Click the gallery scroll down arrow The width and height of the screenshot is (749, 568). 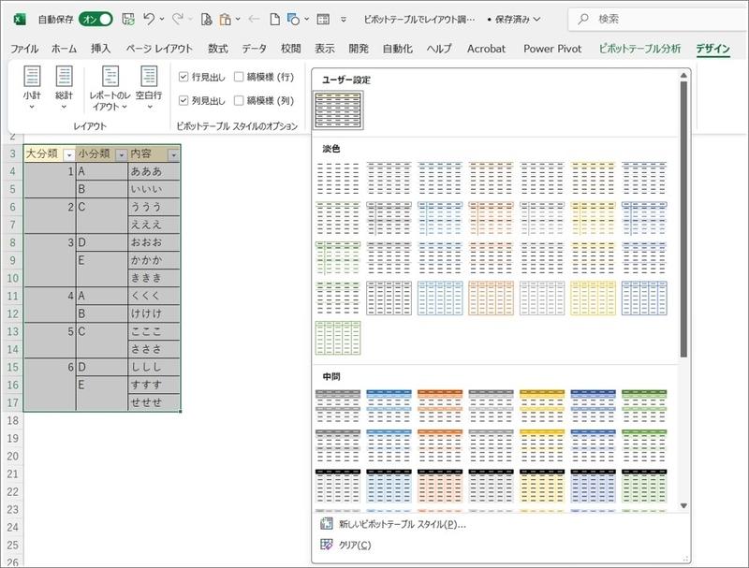click(683, 505)
